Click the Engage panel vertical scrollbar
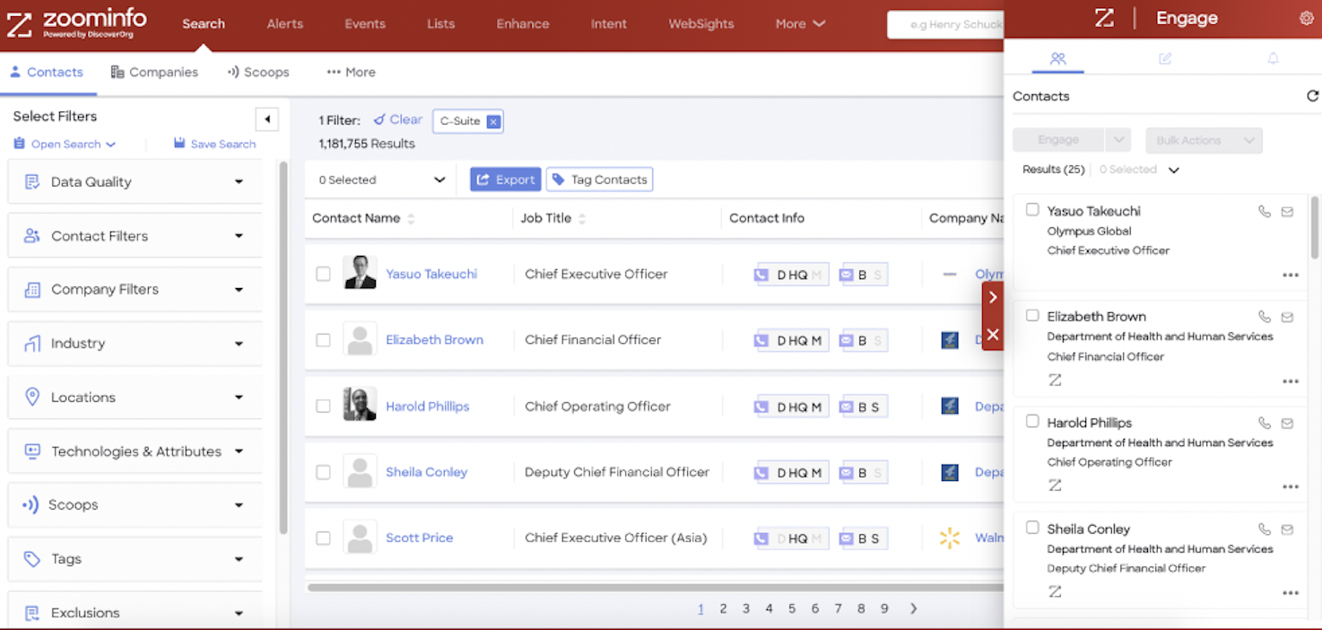This screenshot has width=1322, height=630. pyautogui.click(x=1315, y=226)
